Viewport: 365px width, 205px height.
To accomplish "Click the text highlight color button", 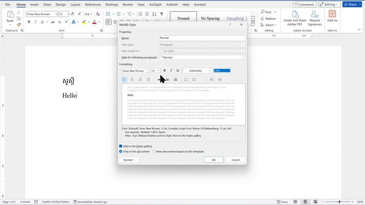I will click(84, 22).
